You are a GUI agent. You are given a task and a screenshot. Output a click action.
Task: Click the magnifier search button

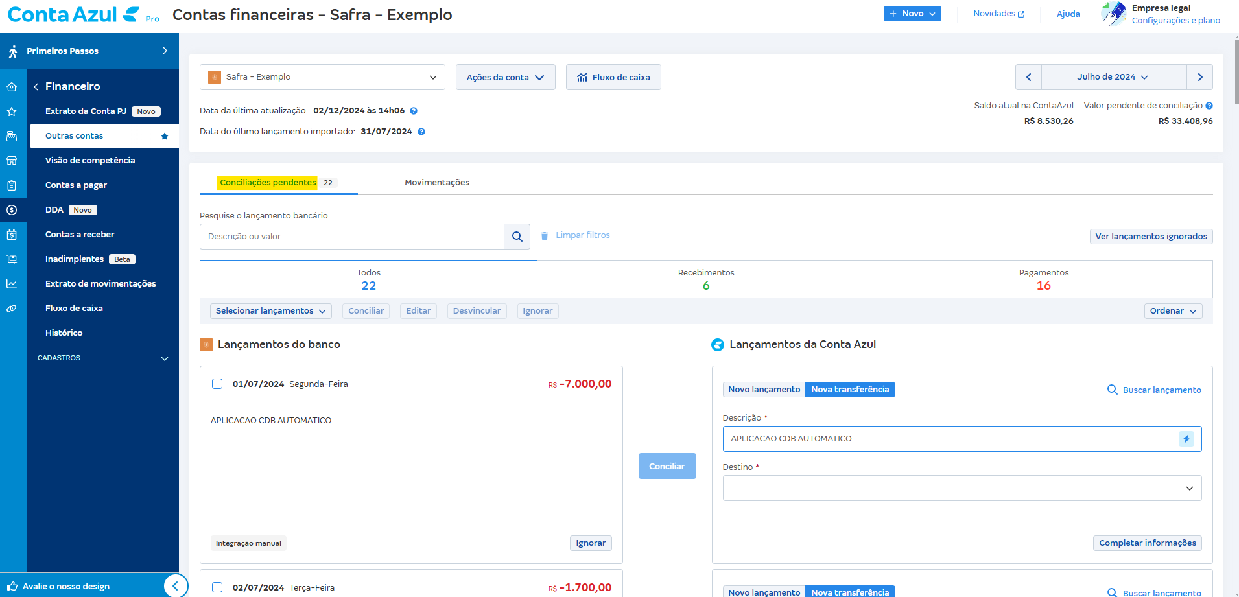pos(517,237)
